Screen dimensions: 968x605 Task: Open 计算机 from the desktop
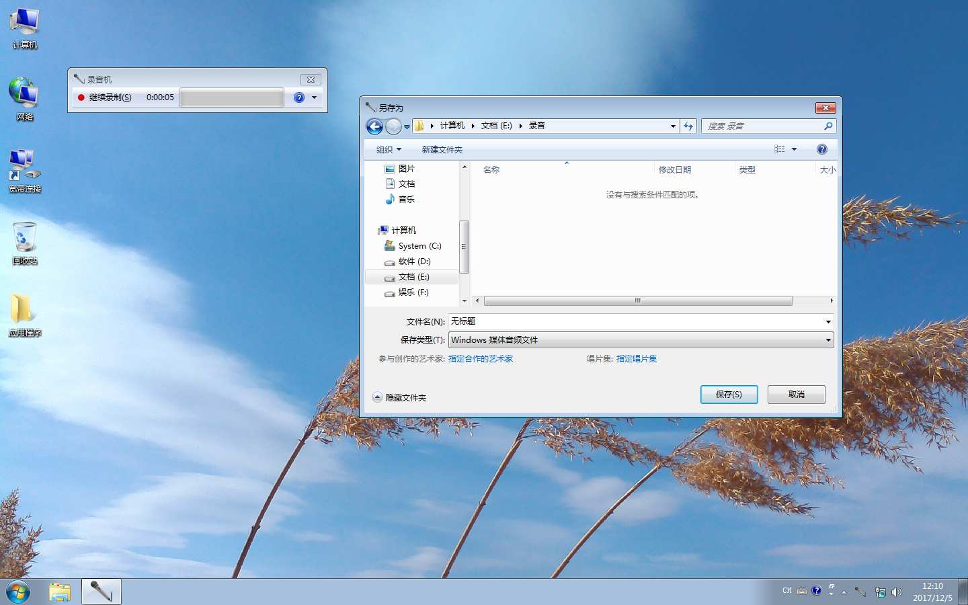(x=24, y=27)
